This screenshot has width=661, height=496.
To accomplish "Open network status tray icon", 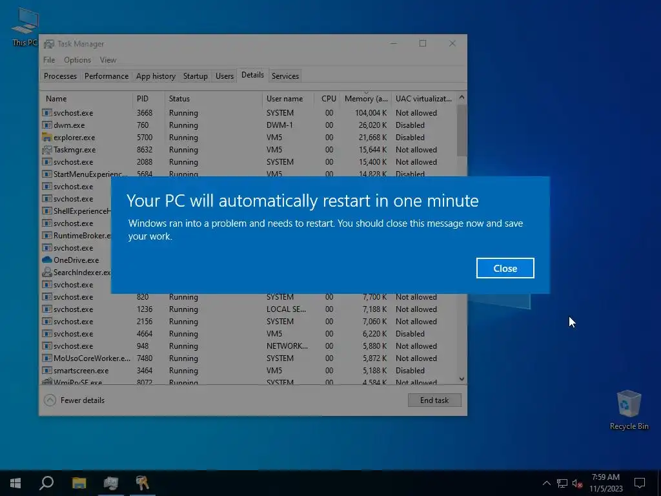I will [x=562, y=483].
